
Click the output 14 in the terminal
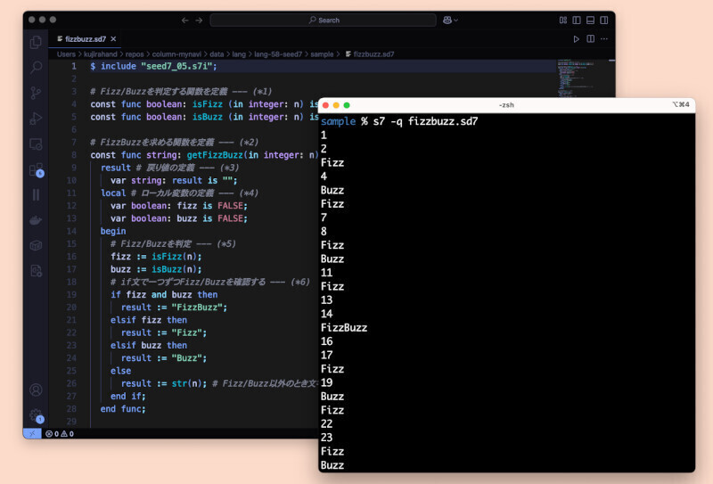(326, 315)
